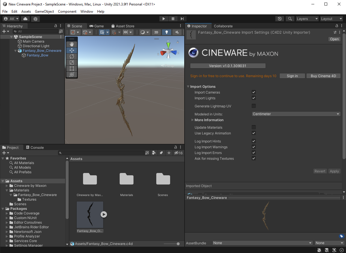Open the GameObject menu
Screen dimensions: 346x253
coord(44,12)
